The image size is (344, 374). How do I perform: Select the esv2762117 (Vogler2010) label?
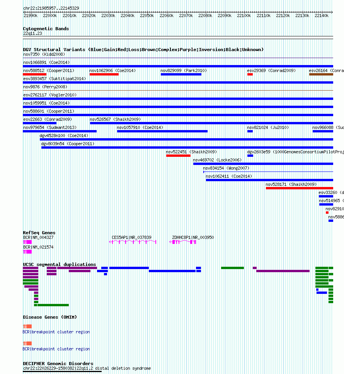coord(50,95)
